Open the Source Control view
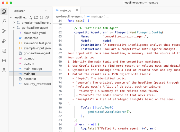Screen dimensions: 180x132 [4, 31]
